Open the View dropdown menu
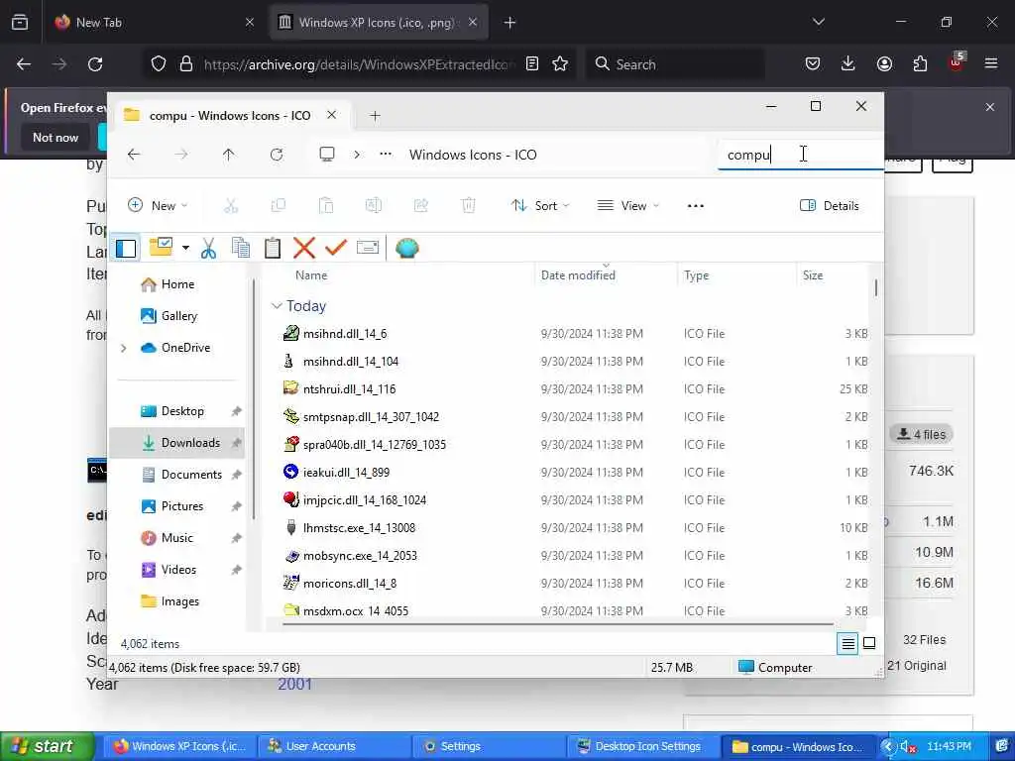Image resolution: width=1015 pixels, height=761 pixels. pos(627,206)
